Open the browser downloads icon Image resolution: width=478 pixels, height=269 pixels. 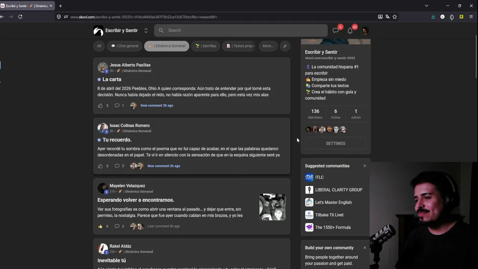pos(433,17)
